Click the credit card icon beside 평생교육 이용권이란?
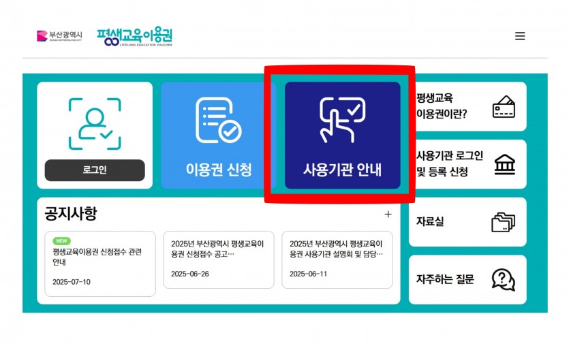Viewport: 569px width, 350px height. [x=504, y=107]
